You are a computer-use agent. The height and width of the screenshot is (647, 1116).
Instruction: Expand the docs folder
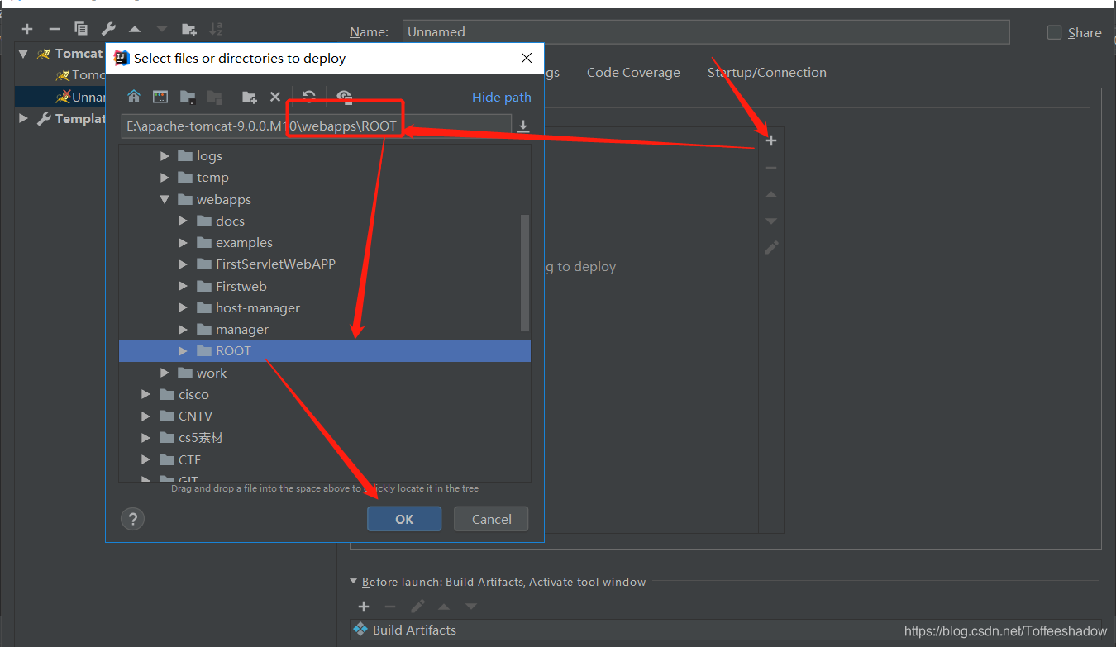[x=184, y=221]
